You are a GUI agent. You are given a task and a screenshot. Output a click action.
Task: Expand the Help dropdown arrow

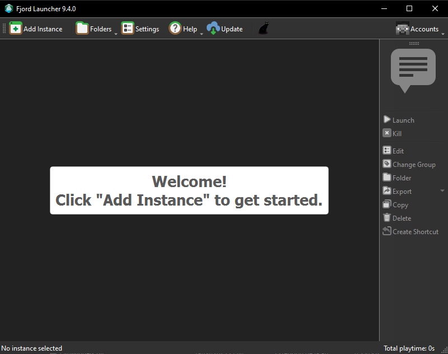click(x=201, y=34)
